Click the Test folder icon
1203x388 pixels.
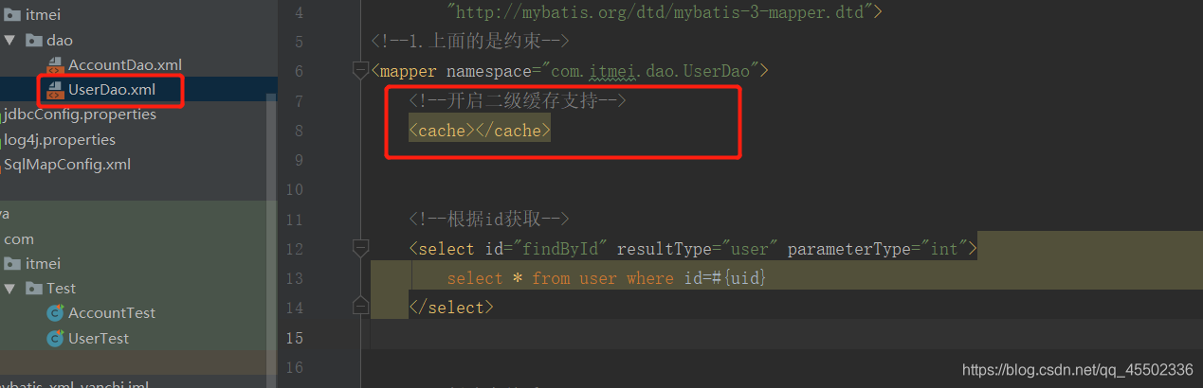[33, 288]
